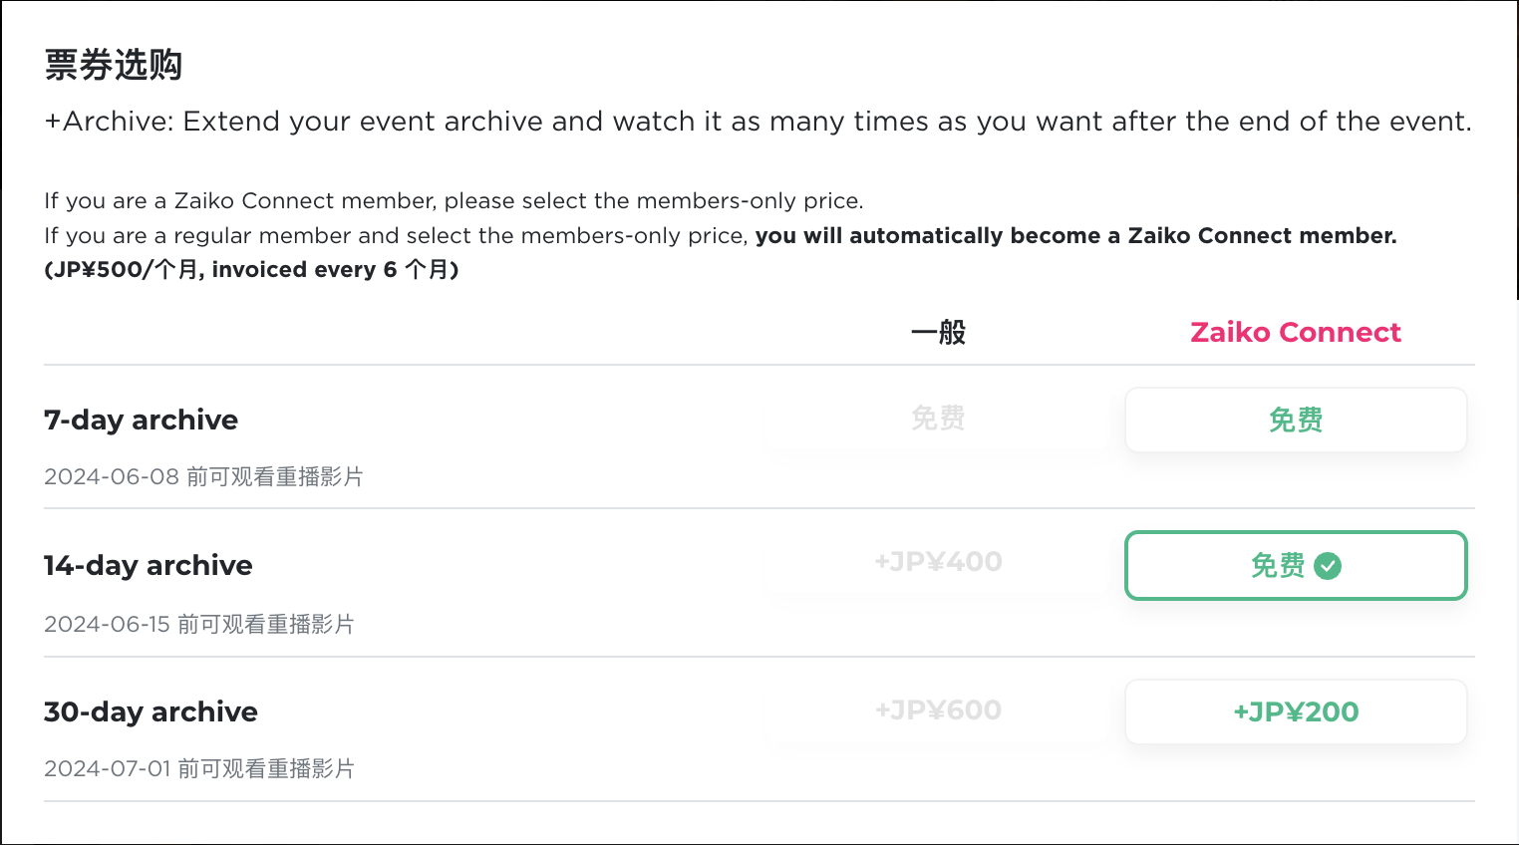The image size is (1519, 845).
Task: Click the JP¥500 monthly invoice note
Action: click(251, 270)
